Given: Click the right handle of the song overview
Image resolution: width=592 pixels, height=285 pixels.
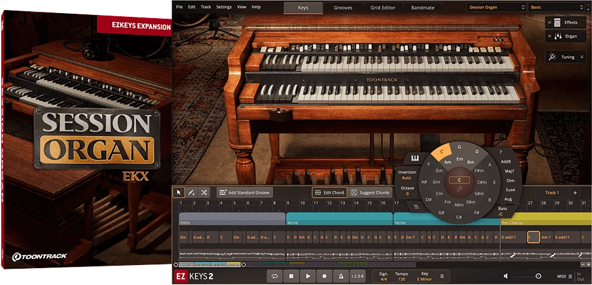Looking at the screenshot, I should click(244, 264).
